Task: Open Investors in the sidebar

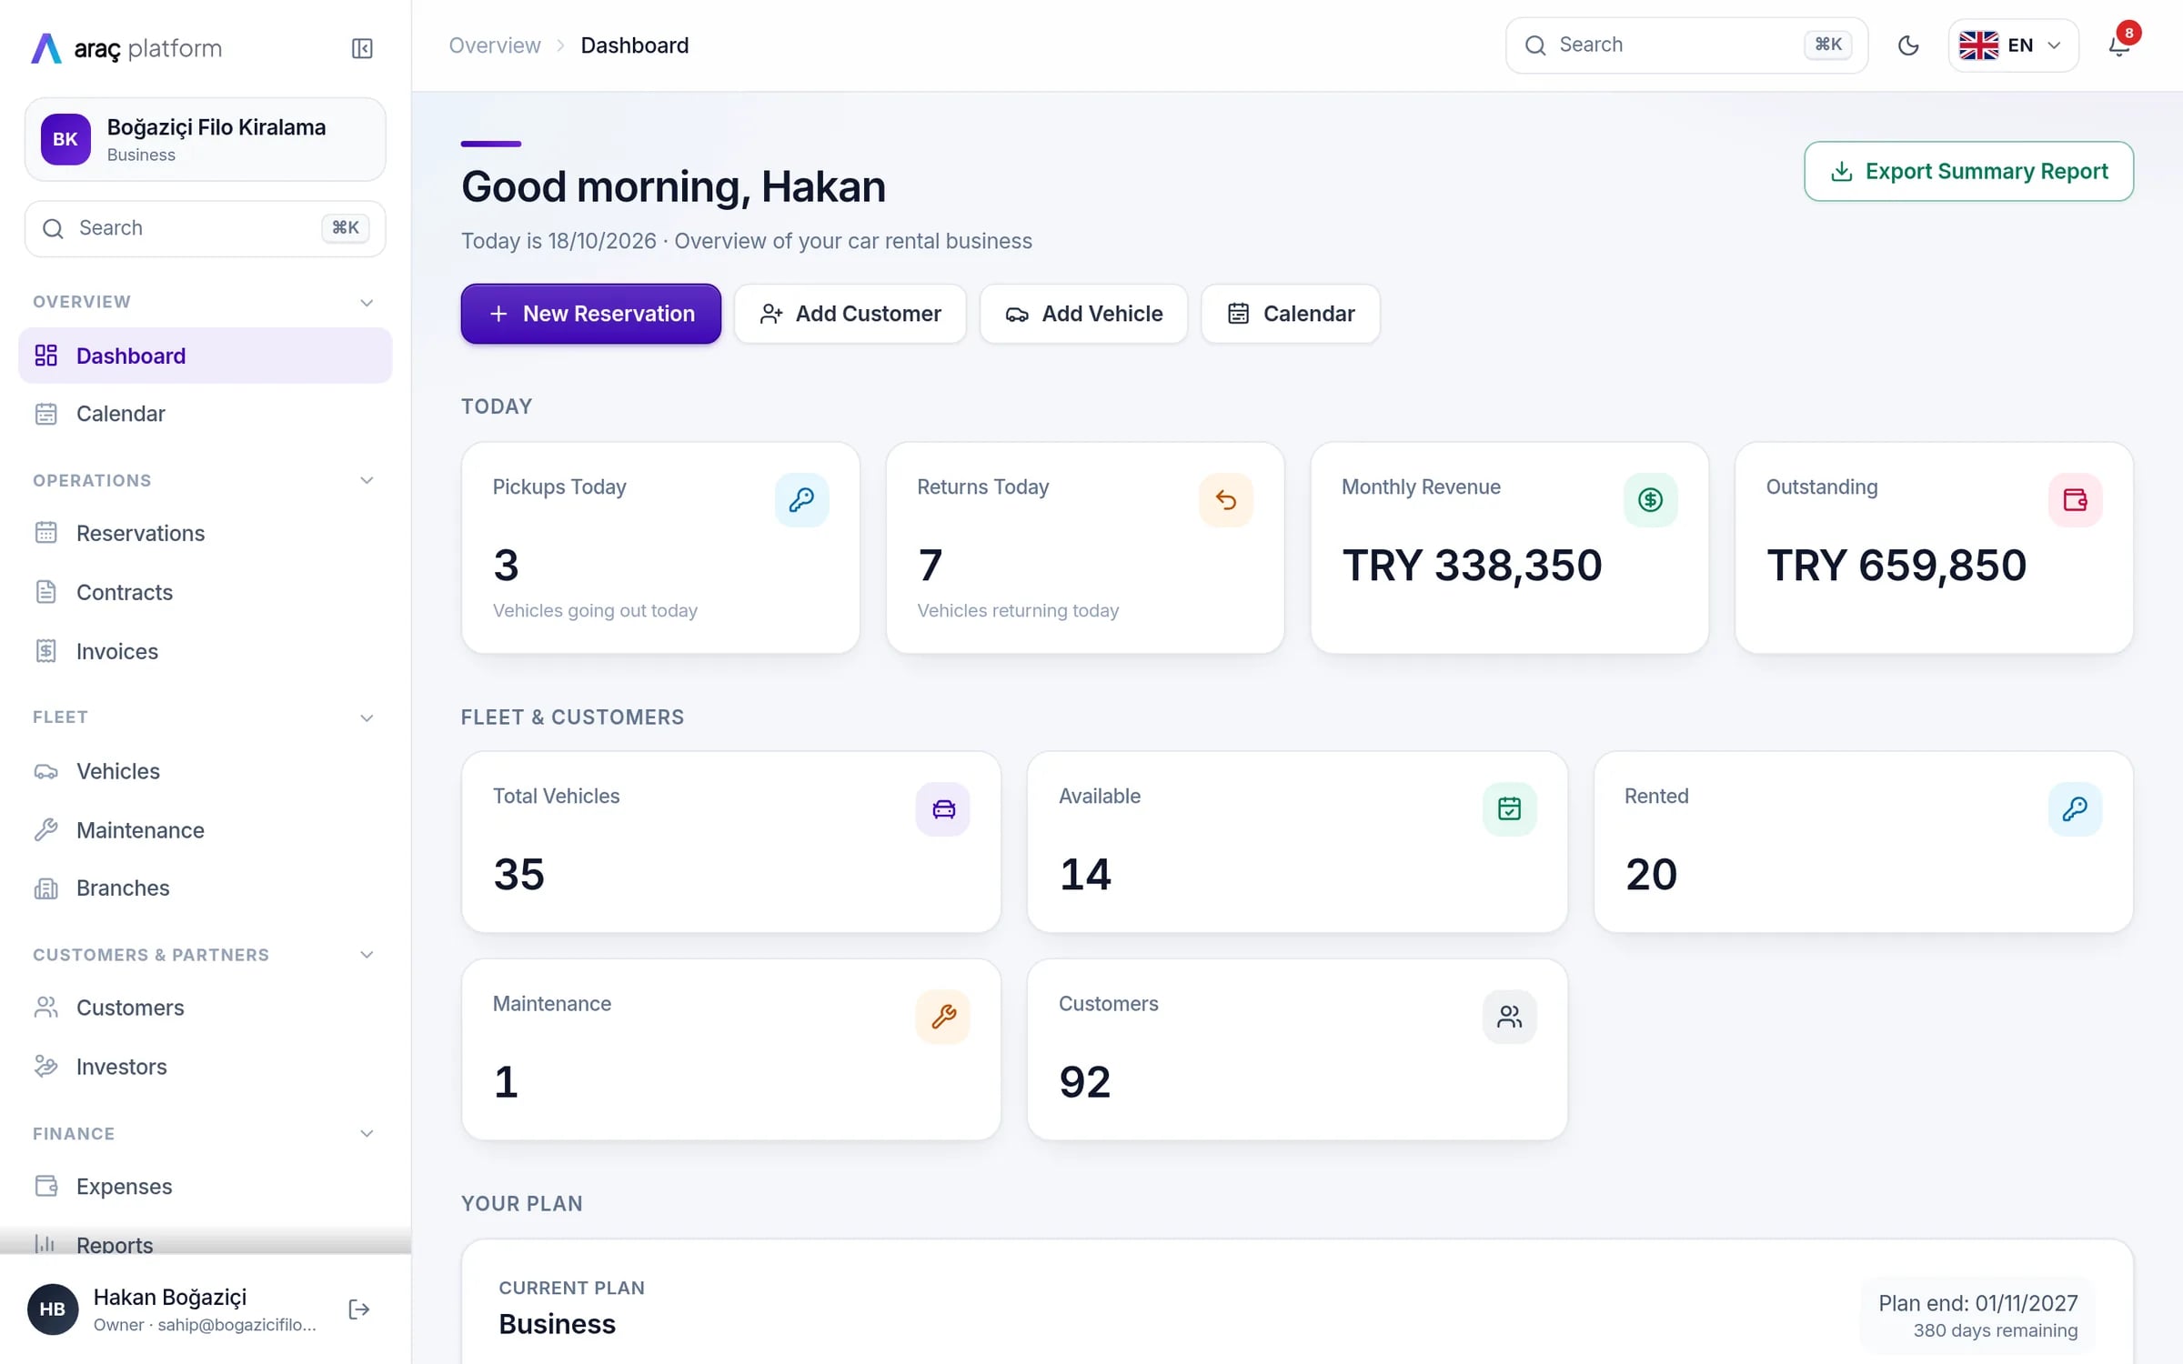Action: 205,1067
